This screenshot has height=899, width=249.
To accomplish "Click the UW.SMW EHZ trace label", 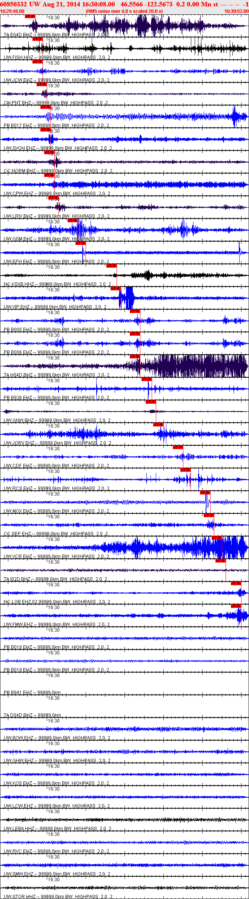I will click(x=57, y=874).
